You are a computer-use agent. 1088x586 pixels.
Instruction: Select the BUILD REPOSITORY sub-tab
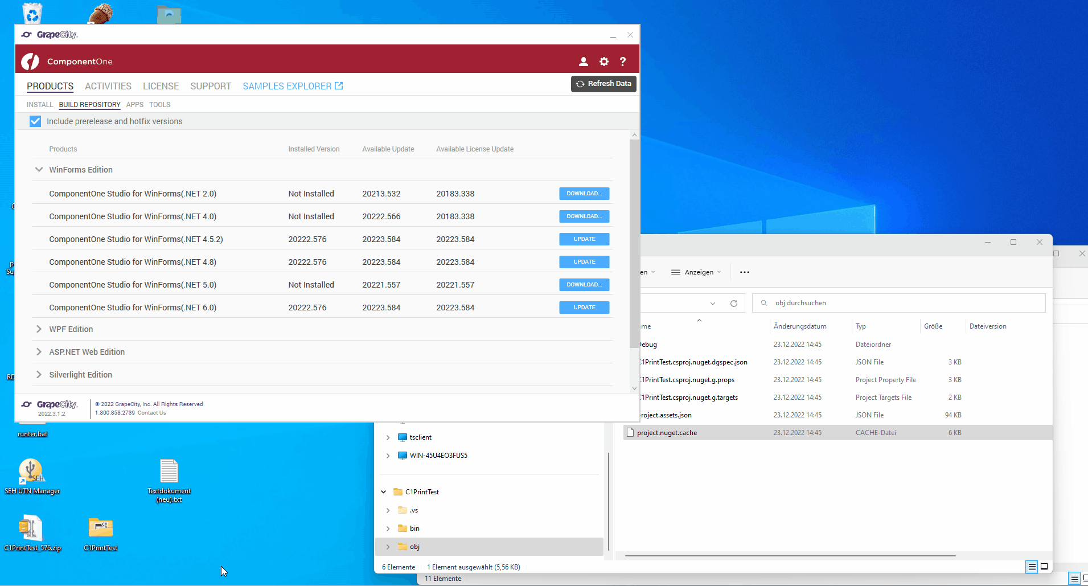click(x=90, y=105)
